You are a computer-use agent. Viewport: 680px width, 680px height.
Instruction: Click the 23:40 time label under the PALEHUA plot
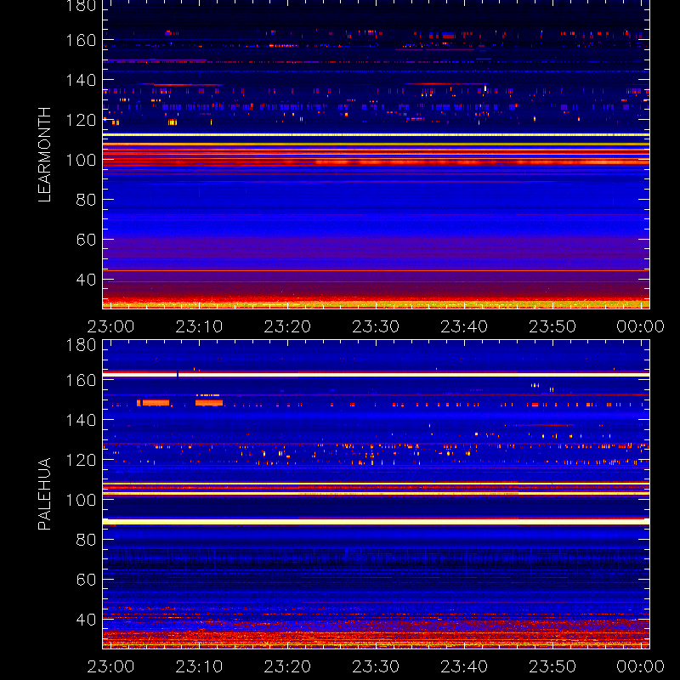click(x=464, y=666)
